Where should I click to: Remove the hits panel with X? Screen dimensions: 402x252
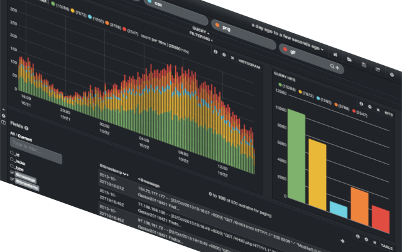378,110
